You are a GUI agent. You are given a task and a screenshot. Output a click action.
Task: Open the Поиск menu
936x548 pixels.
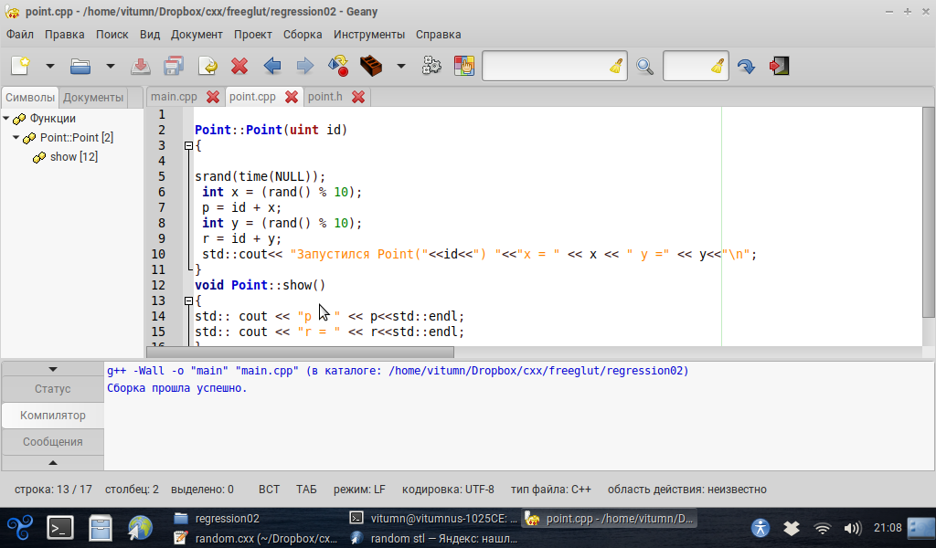point(112,35)
